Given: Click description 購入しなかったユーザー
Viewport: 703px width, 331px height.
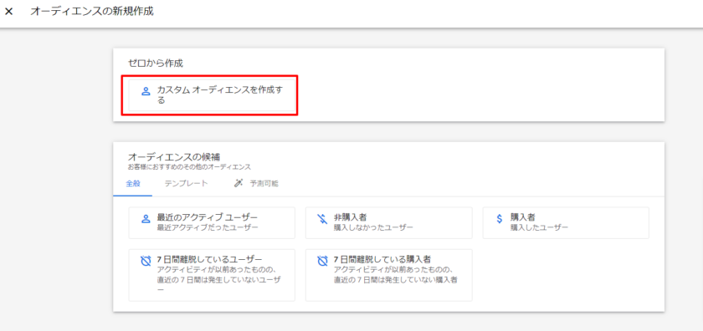Looking at the screenshot, I should pyautogui.click(x=373, y=227).
